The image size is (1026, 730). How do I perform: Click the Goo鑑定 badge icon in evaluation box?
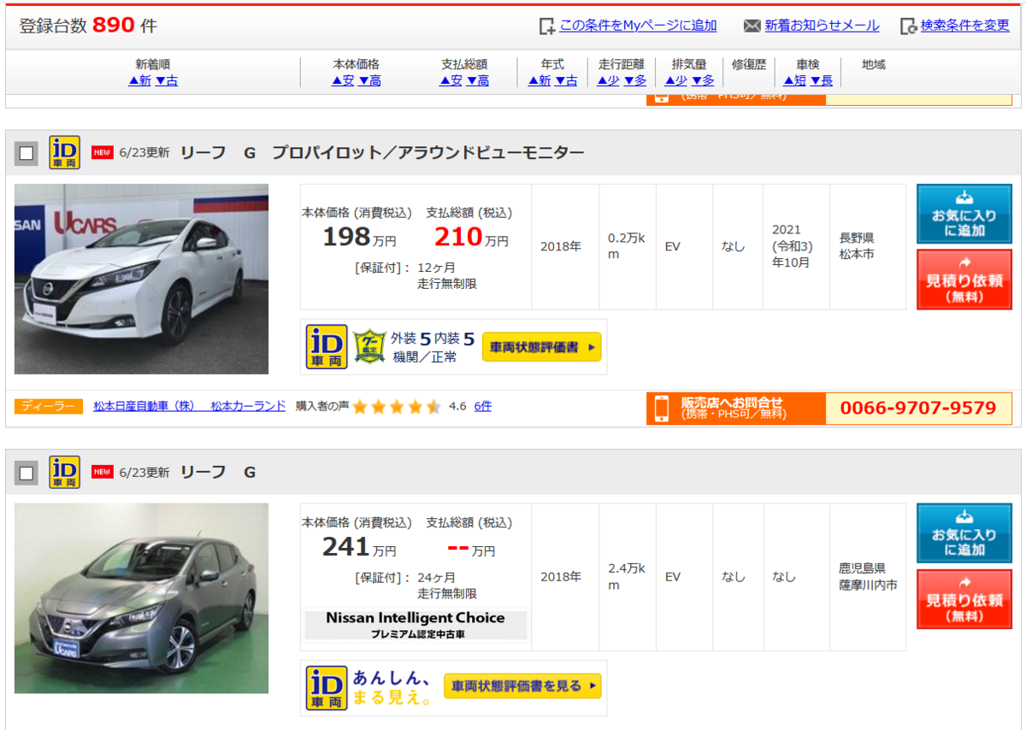point(369,346)
